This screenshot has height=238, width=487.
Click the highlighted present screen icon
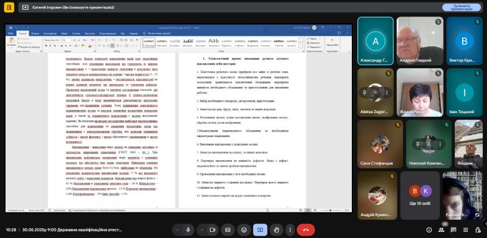(x=260, y=230)
